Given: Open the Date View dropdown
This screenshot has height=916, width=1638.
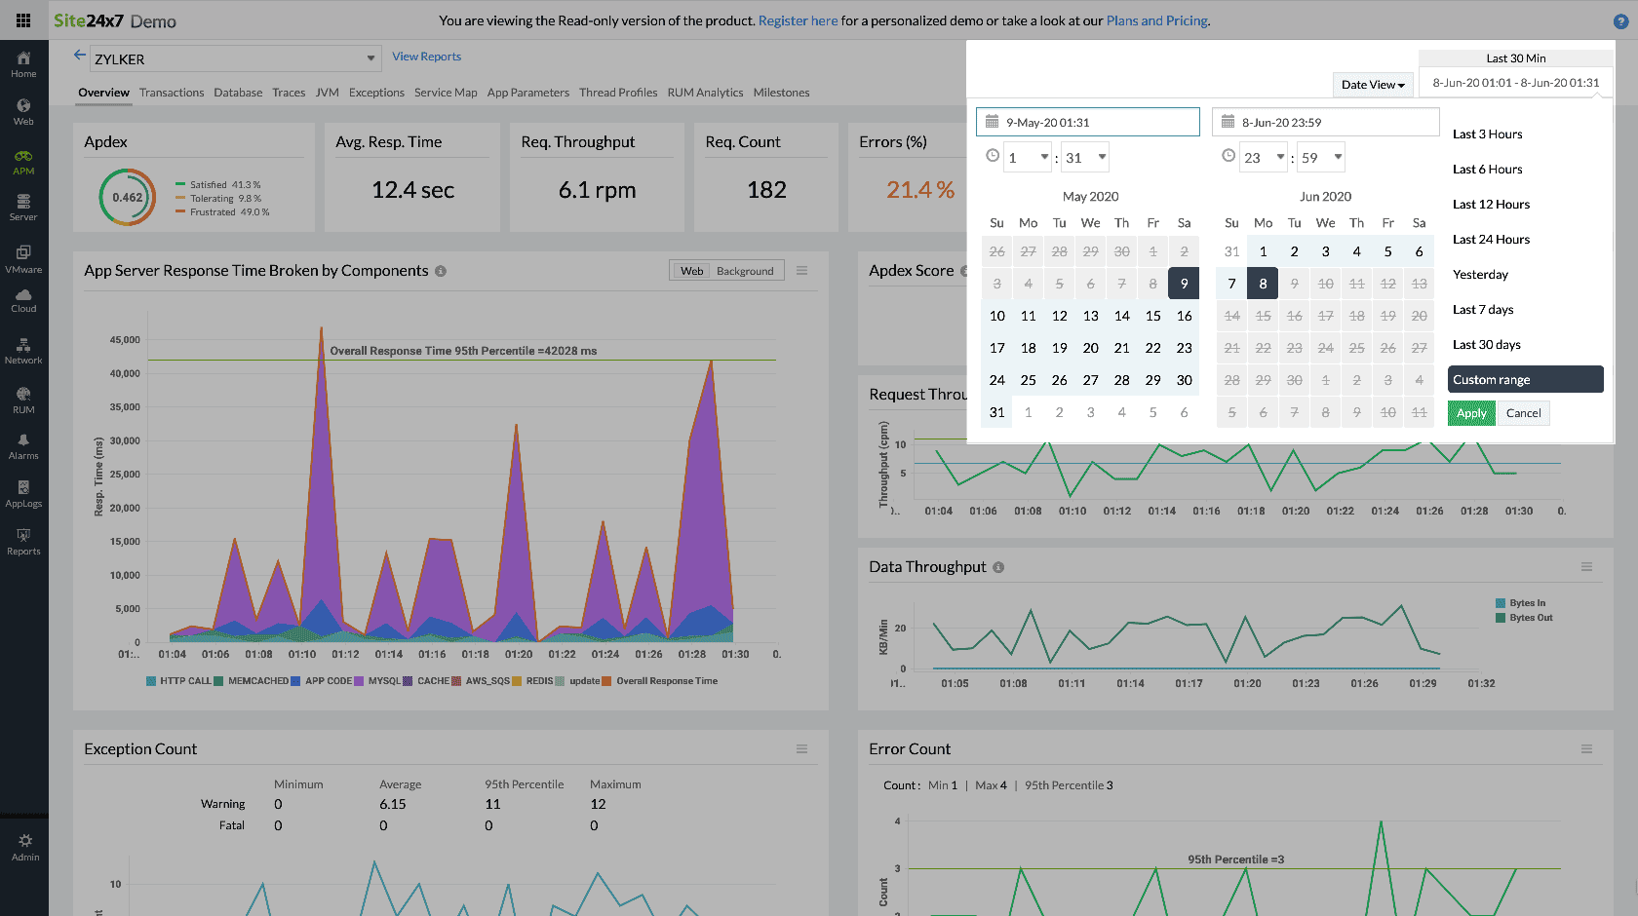Looking at the screenshot, I should [x=1373, y=85].
